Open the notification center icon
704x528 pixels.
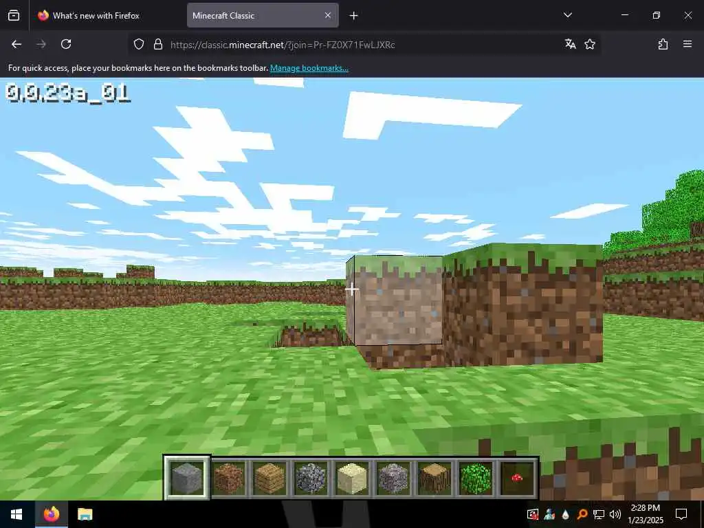[681, 514]
